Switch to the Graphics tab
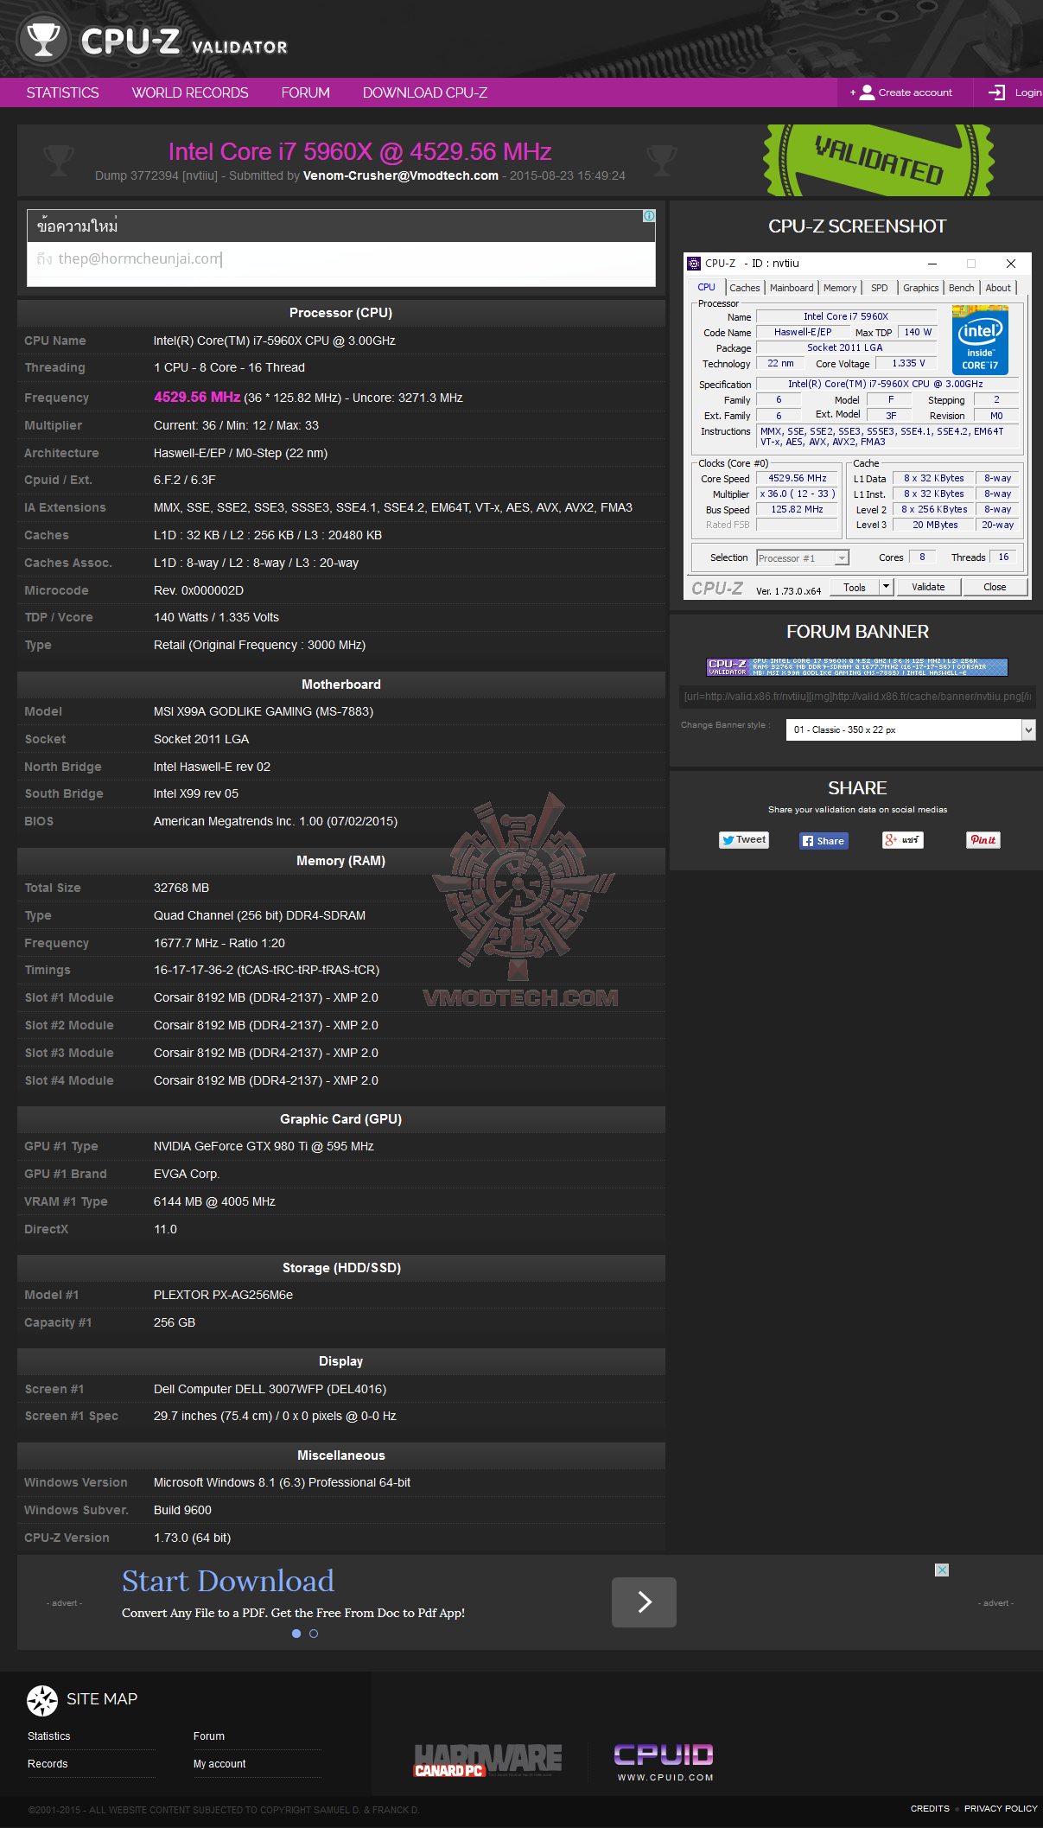This screenshot has width=1043, height=1828. tap(921, 288)
